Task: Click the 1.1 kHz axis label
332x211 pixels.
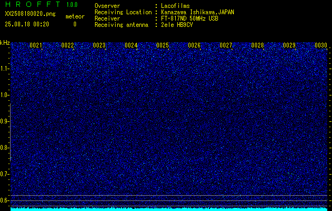Action: point(4,69)
